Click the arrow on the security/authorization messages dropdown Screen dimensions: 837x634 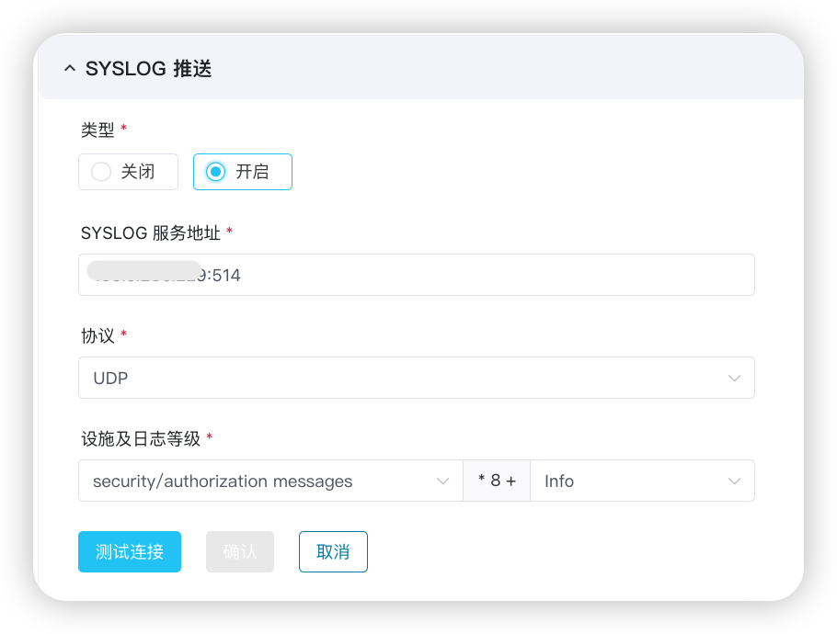442,481
